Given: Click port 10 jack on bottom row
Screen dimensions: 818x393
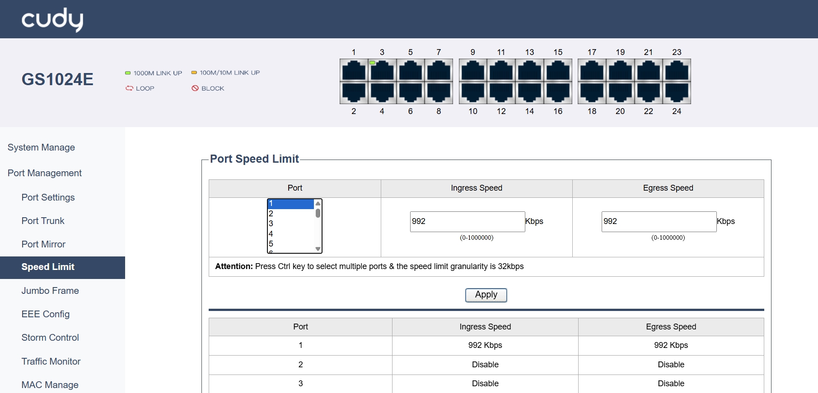Looking at the screenshot, I should [x=473, y=92].
